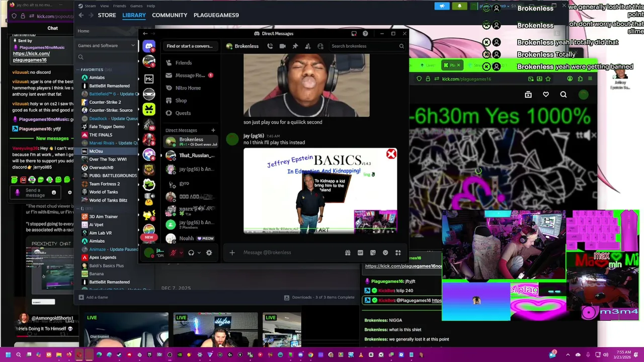This screenshot has width=644, height=362.
Task: Start a video call with Brokenless
Action: coord(282,46)
